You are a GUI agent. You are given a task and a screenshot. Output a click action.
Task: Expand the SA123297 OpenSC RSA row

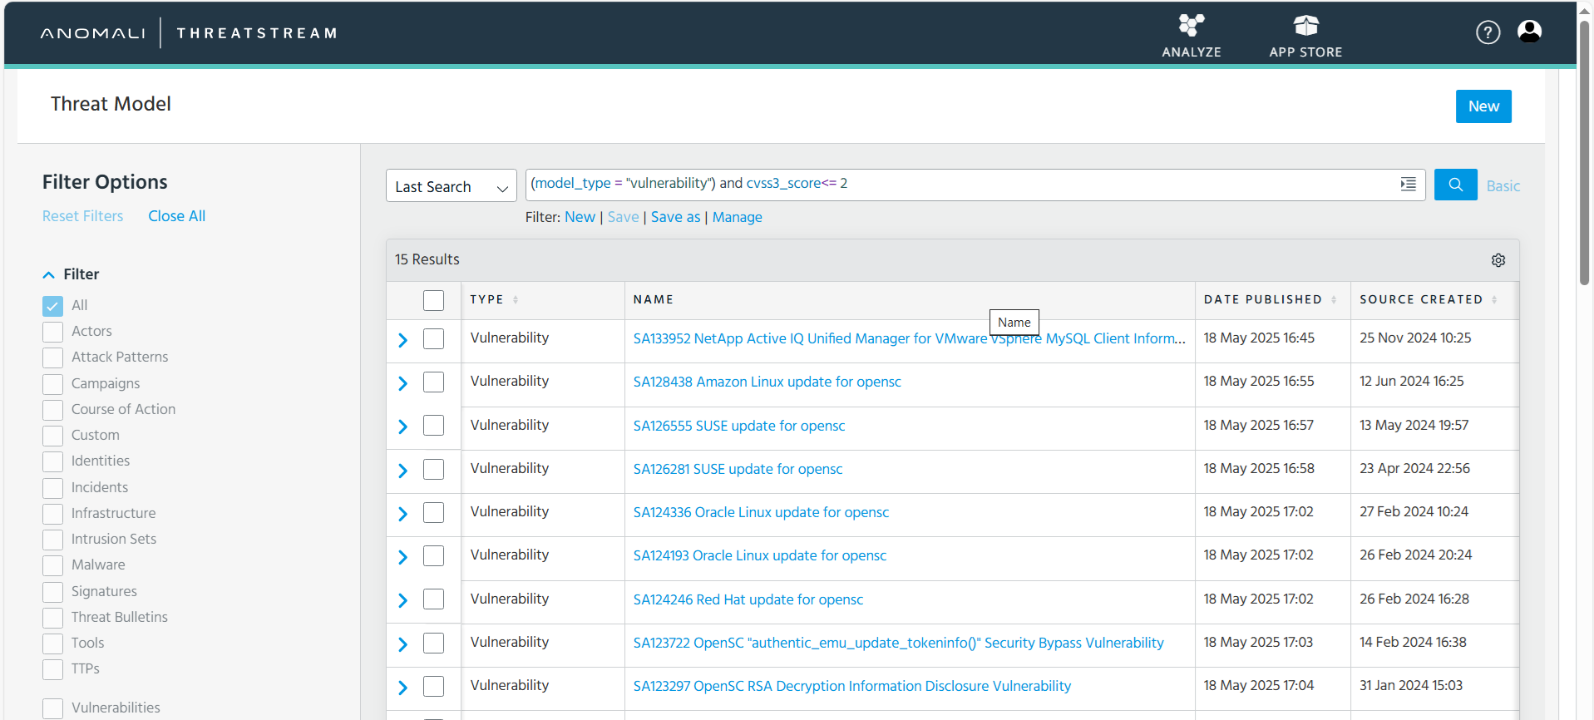coord(402,688)
